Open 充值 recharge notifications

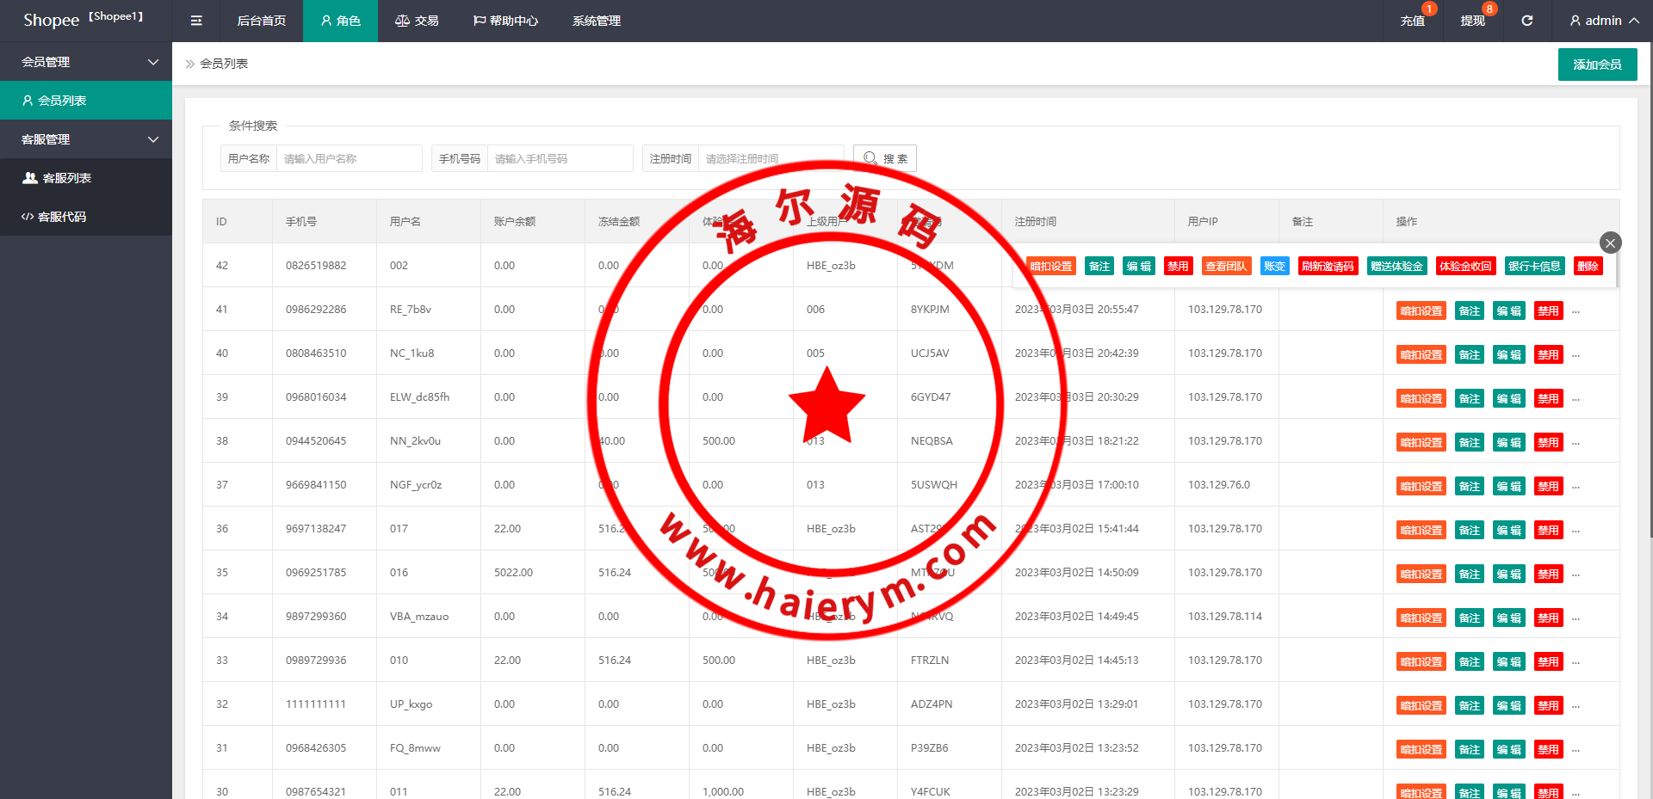pos(1412,21)
